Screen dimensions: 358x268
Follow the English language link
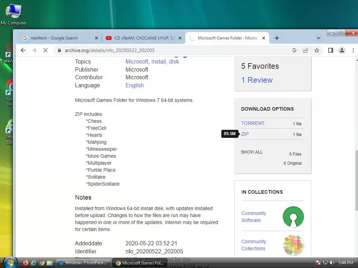(x=135, y=85)
